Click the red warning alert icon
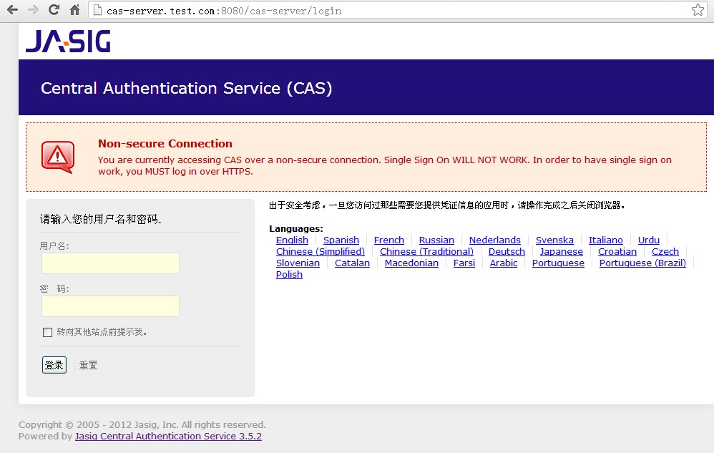Screen dimensions: 714x453 coord(58,157)
